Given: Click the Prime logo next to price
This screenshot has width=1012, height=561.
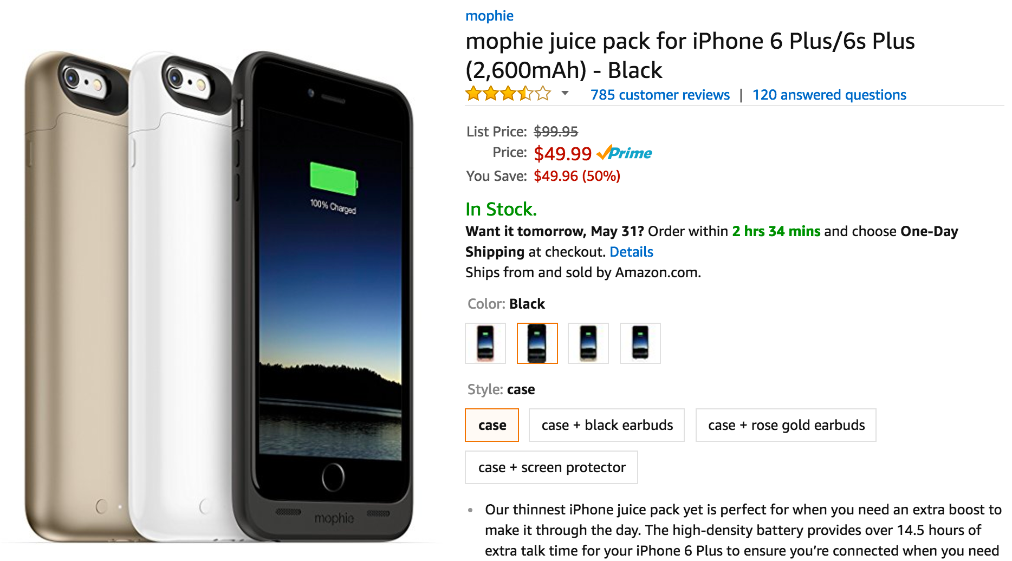Looking at the screenshot, I should (625, 153).
